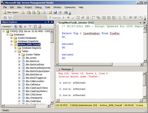Image resolution: width=148 pixels, height=113 pixels.
Task: Click the Refresh icon in Object Explorer
Action: click(x=35, y=27)
